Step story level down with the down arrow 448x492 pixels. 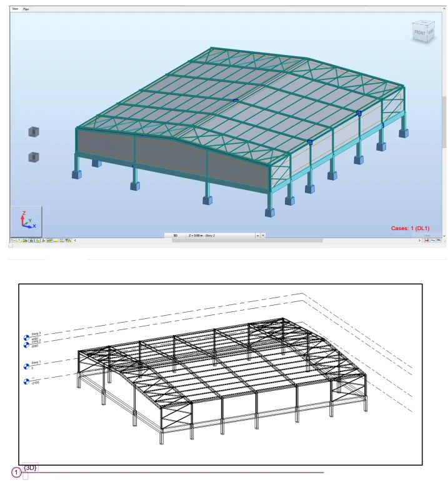point(263,235)
